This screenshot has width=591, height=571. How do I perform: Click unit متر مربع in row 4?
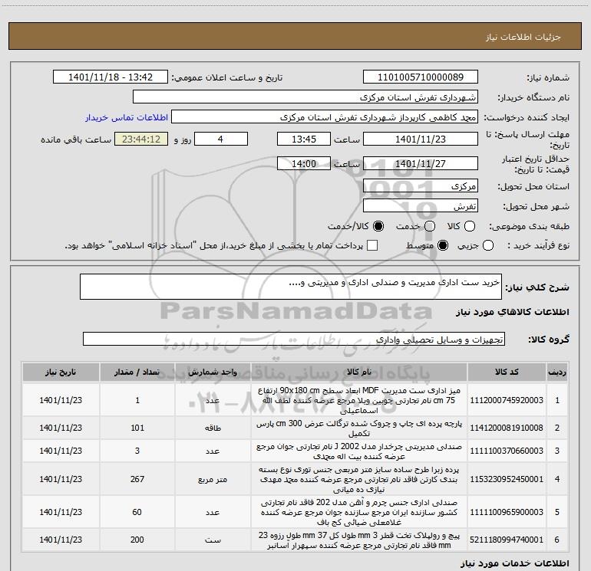point(213,480)
